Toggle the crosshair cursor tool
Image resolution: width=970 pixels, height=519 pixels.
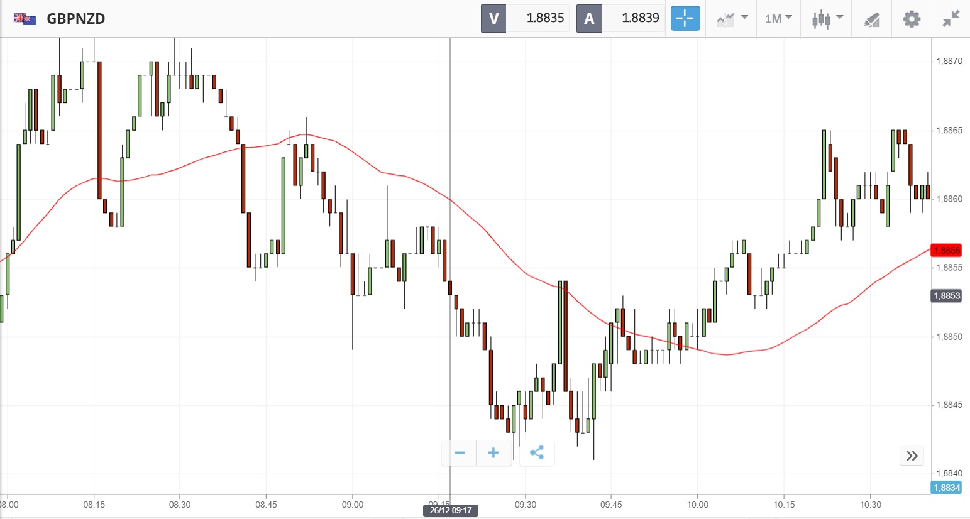click(685, 18)
